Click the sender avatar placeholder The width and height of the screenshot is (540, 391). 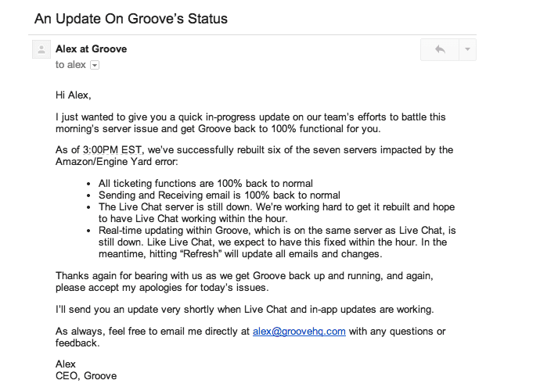[40, 50]
